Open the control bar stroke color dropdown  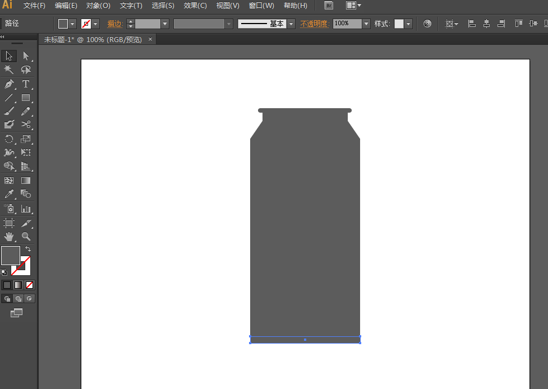tap(95, 24)
